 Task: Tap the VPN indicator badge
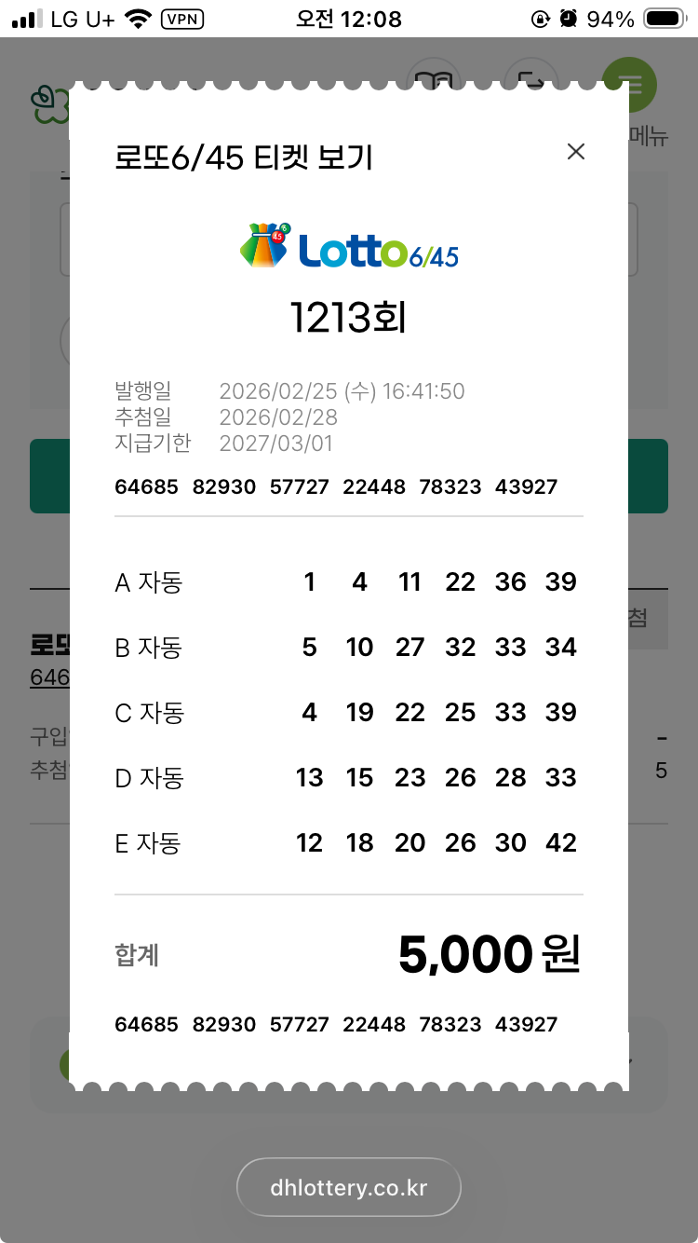[x=182, y=19]
